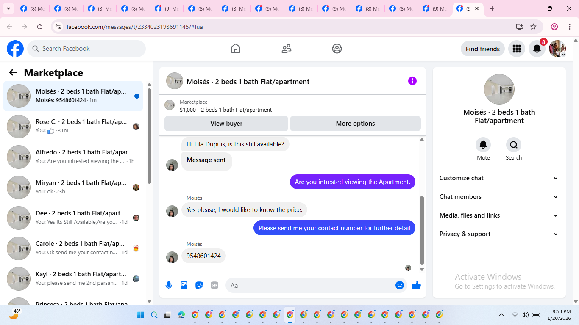Click the Search Facebook field
Image resolution: width=579 pixels, height=325 pixels.
[86, 49]
